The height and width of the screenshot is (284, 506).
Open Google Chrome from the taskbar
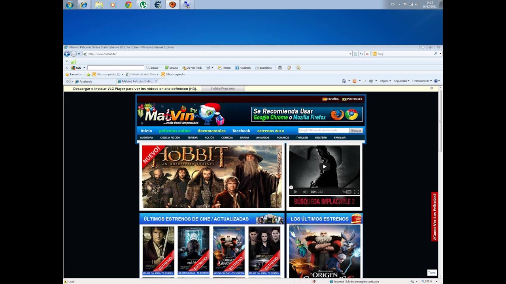128,5
